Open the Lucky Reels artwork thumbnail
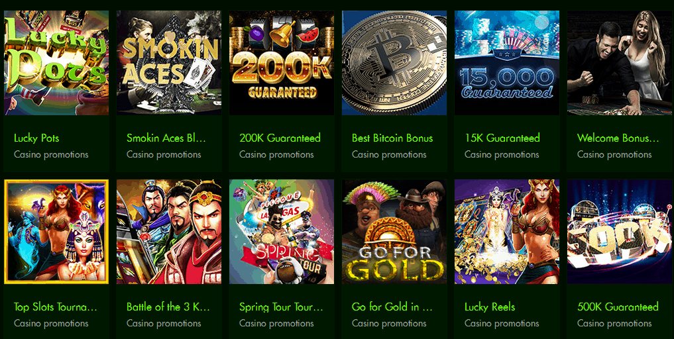This screenshot has height=339, width=674. [507, 232]
